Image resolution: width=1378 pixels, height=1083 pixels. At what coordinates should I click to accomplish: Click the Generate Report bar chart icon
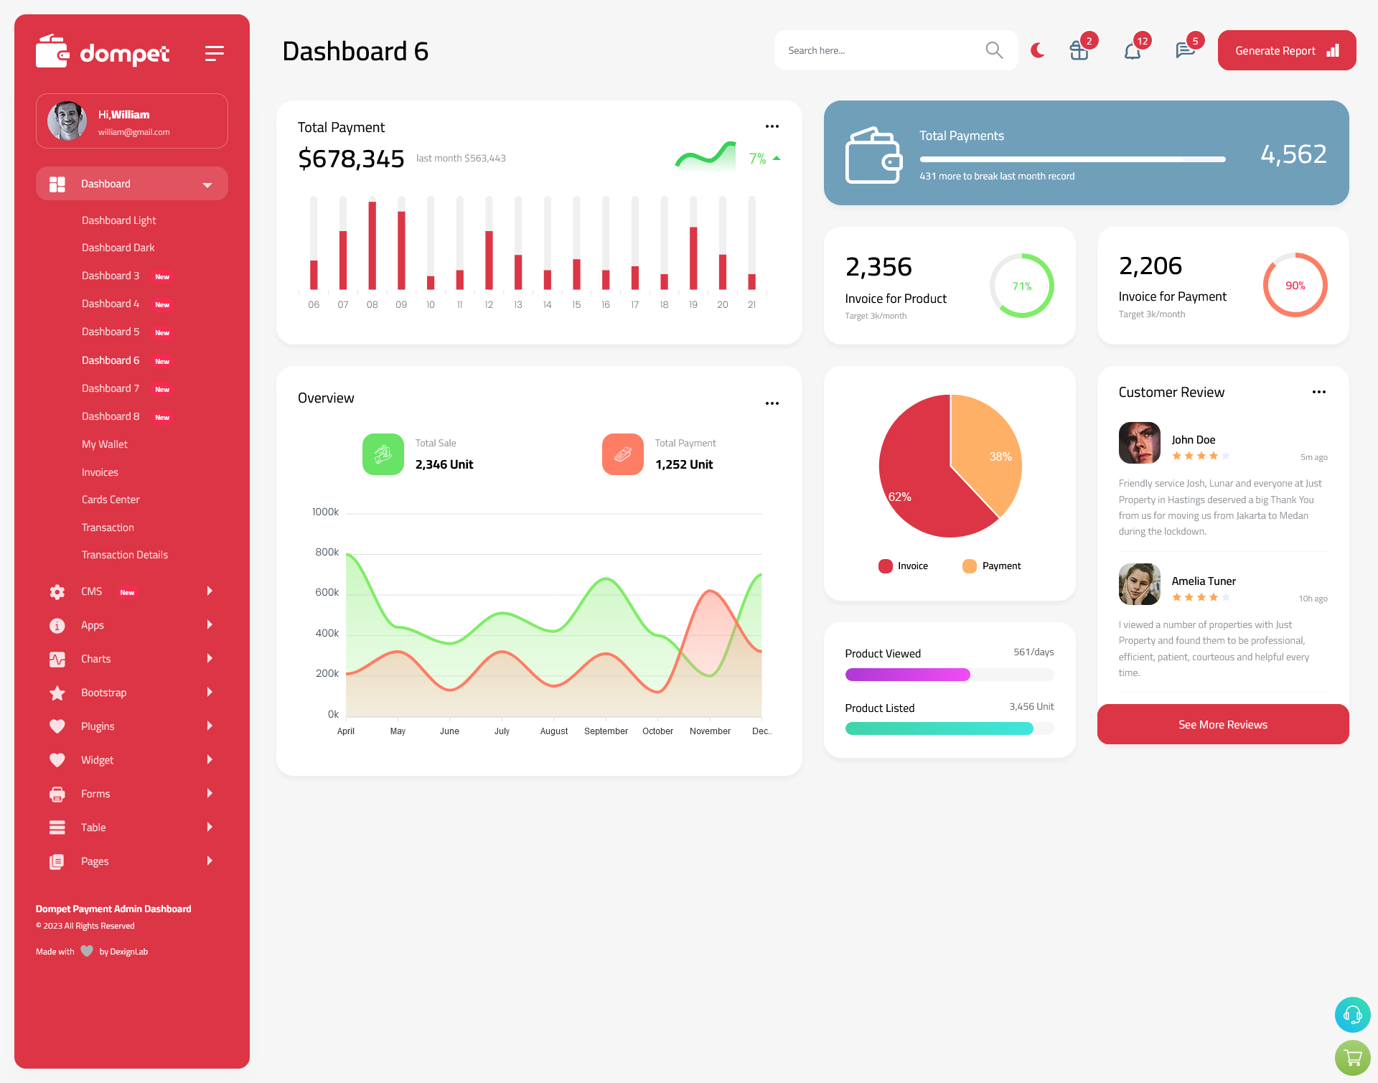click(1334, 50)
